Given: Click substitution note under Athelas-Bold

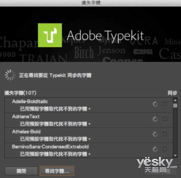Looking at the screenshot, I should pos(55,139).
